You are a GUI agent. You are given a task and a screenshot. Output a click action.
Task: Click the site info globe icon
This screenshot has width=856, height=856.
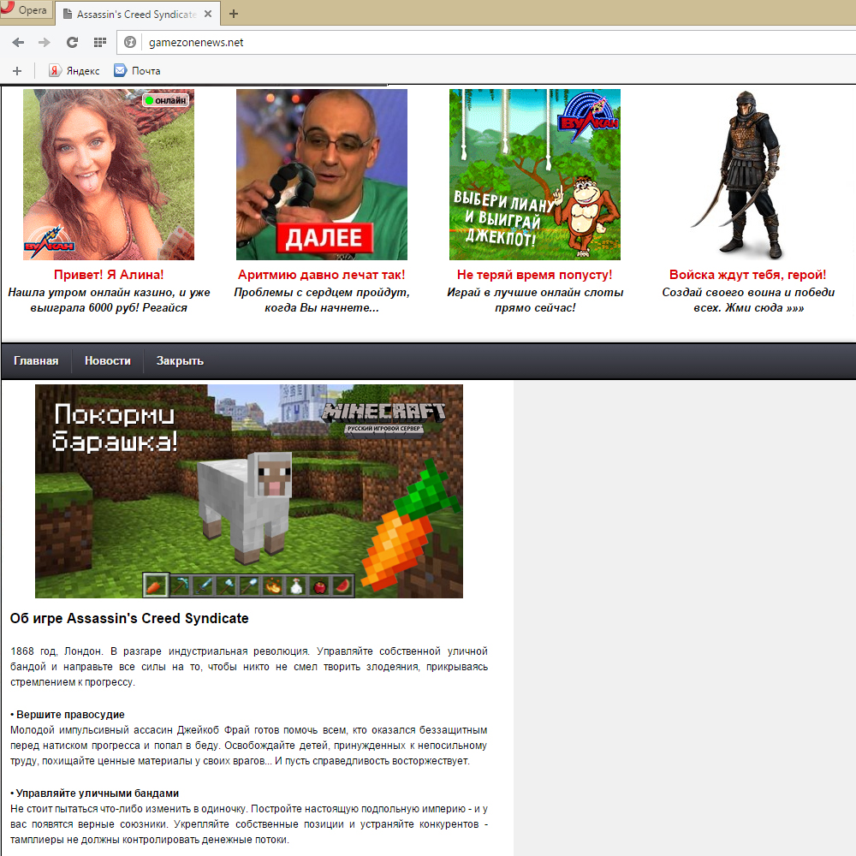click(130, 42)
